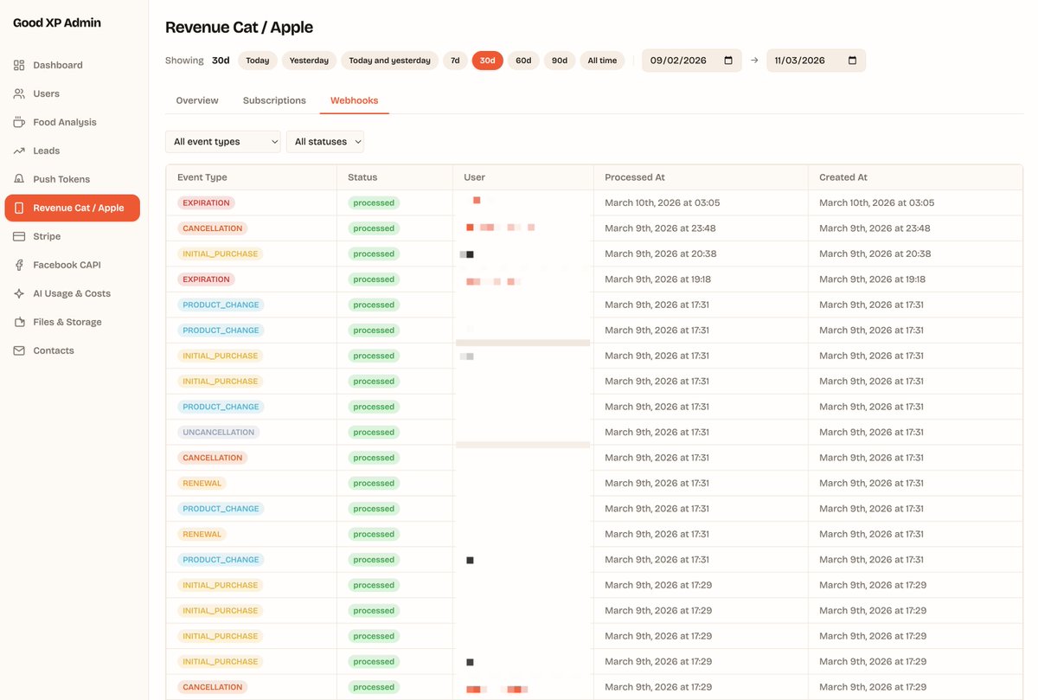Click EXPIRATION badge in the 19:18 row

(x=206, y=279)
